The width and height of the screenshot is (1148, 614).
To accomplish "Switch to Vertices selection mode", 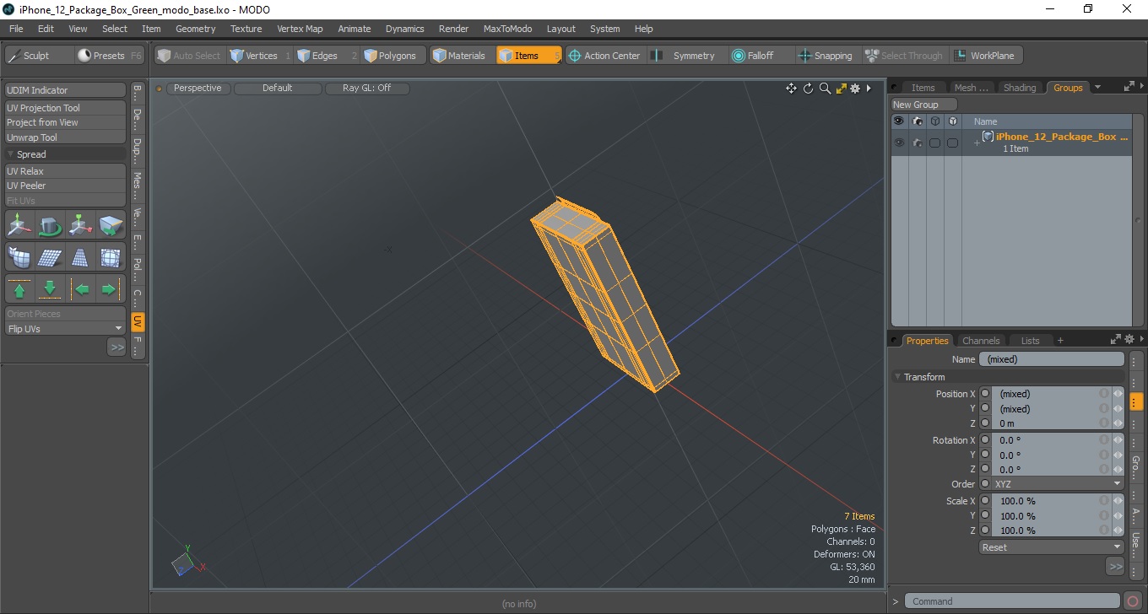I will click(x=260, y=56).
